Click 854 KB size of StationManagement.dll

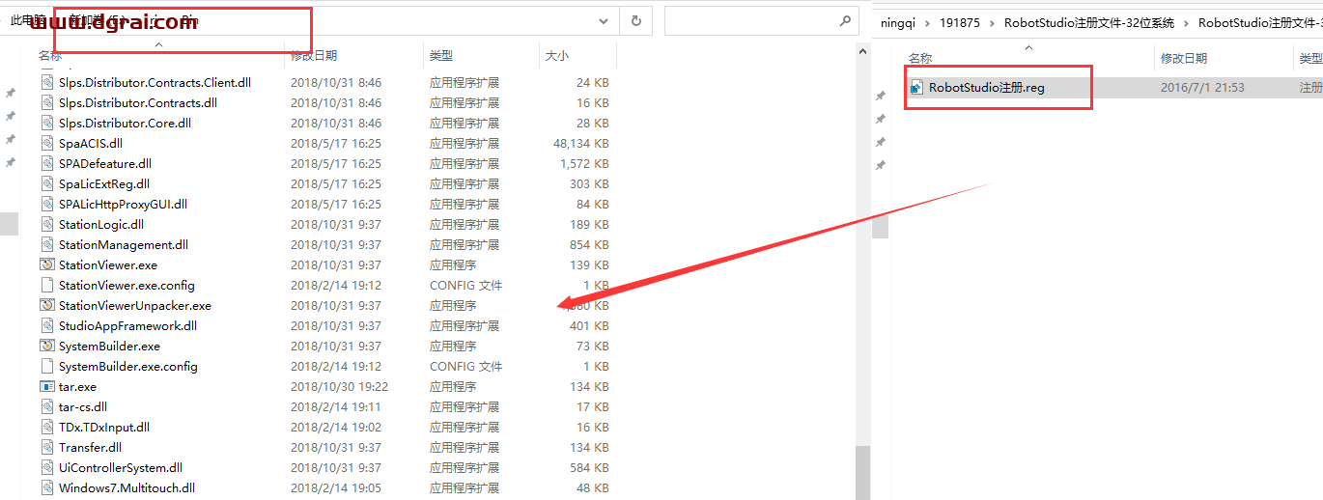(x=589, y=245)
